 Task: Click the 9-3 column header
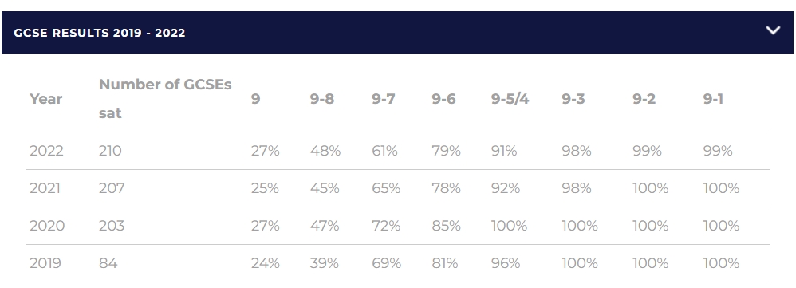tap(573, 99)
